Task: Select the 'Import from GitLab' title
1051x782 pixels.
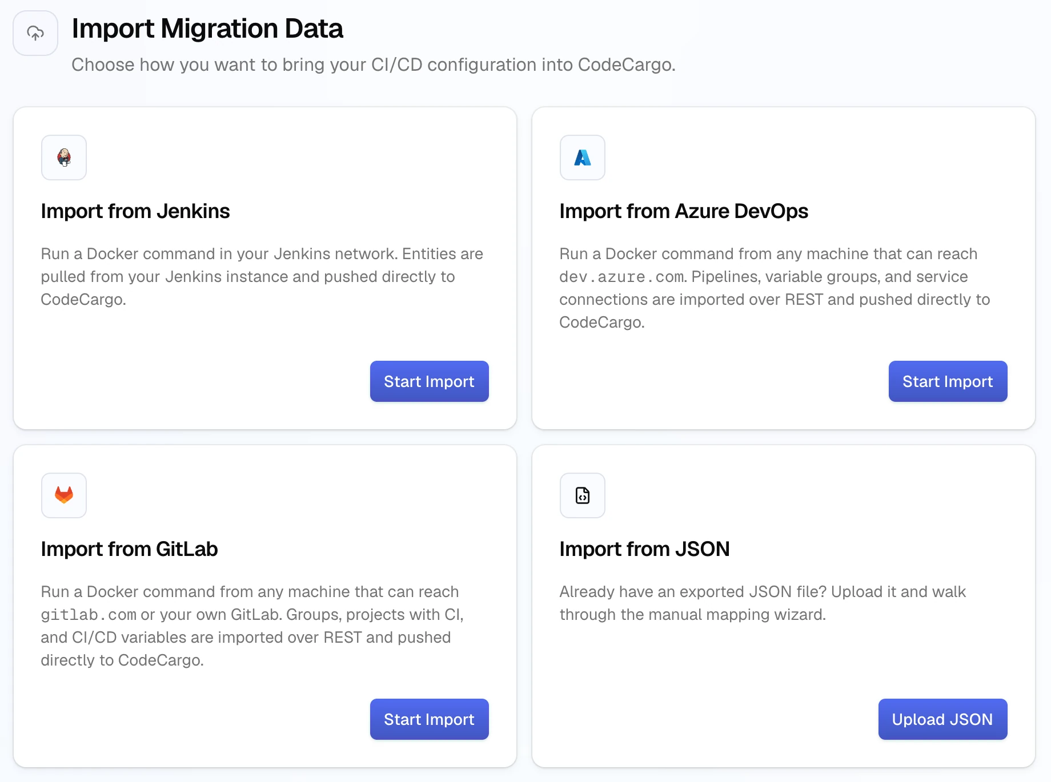Action: point(129,549)
